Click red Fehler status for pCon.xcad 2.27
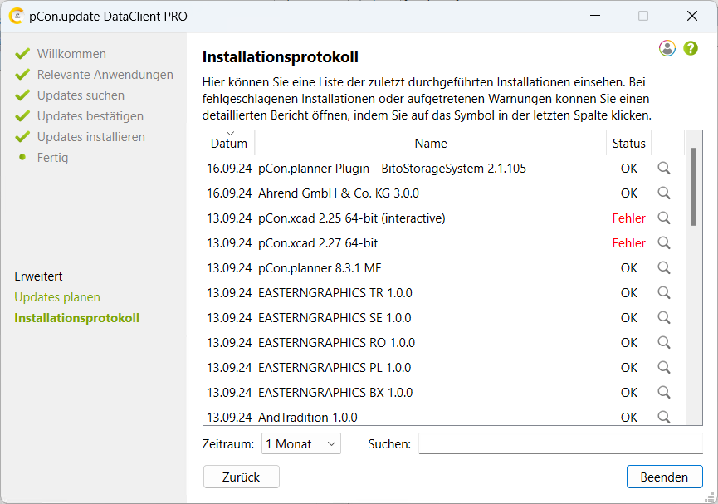 pyautogui.click(x=628, y=242)
